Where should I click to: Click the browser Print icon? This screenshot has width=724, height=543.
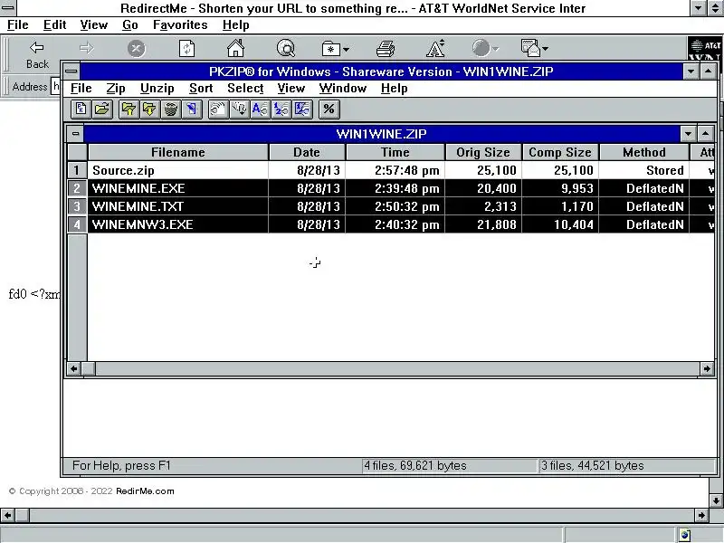coord(386,49)
